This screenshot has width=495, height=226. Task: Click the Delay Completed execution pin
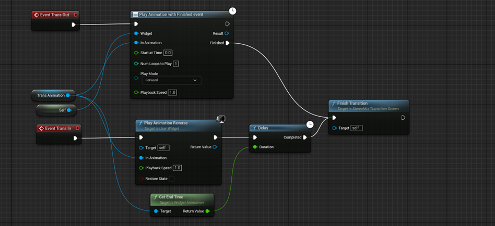coord(305,137)
